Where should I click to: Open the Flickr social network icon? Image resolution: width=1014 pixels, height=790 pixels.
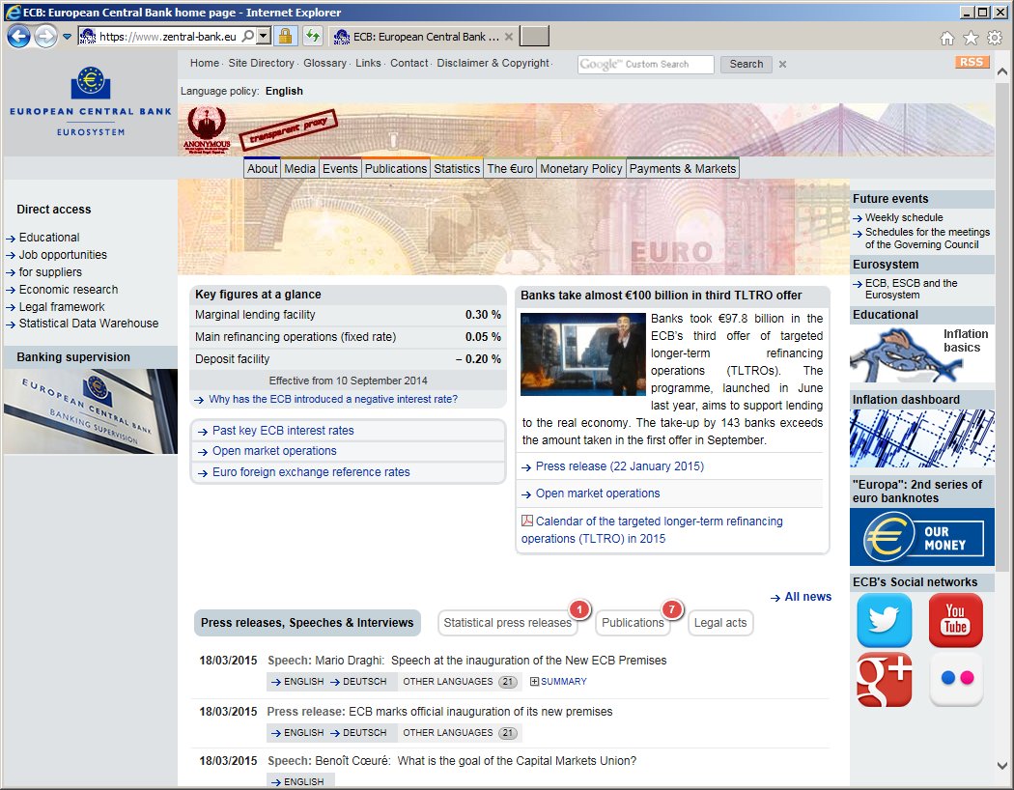point(955,679)
